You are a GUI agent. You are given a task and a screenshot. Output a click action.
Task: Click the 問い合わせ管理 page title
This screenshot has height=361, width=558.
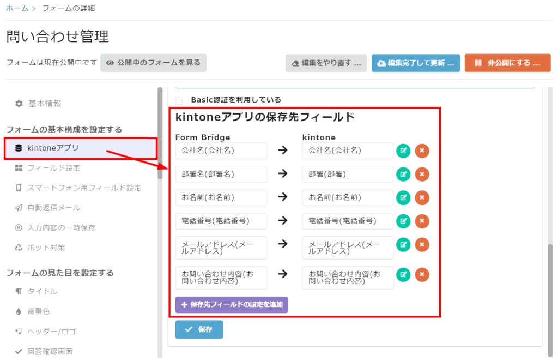tap(57, 37)
